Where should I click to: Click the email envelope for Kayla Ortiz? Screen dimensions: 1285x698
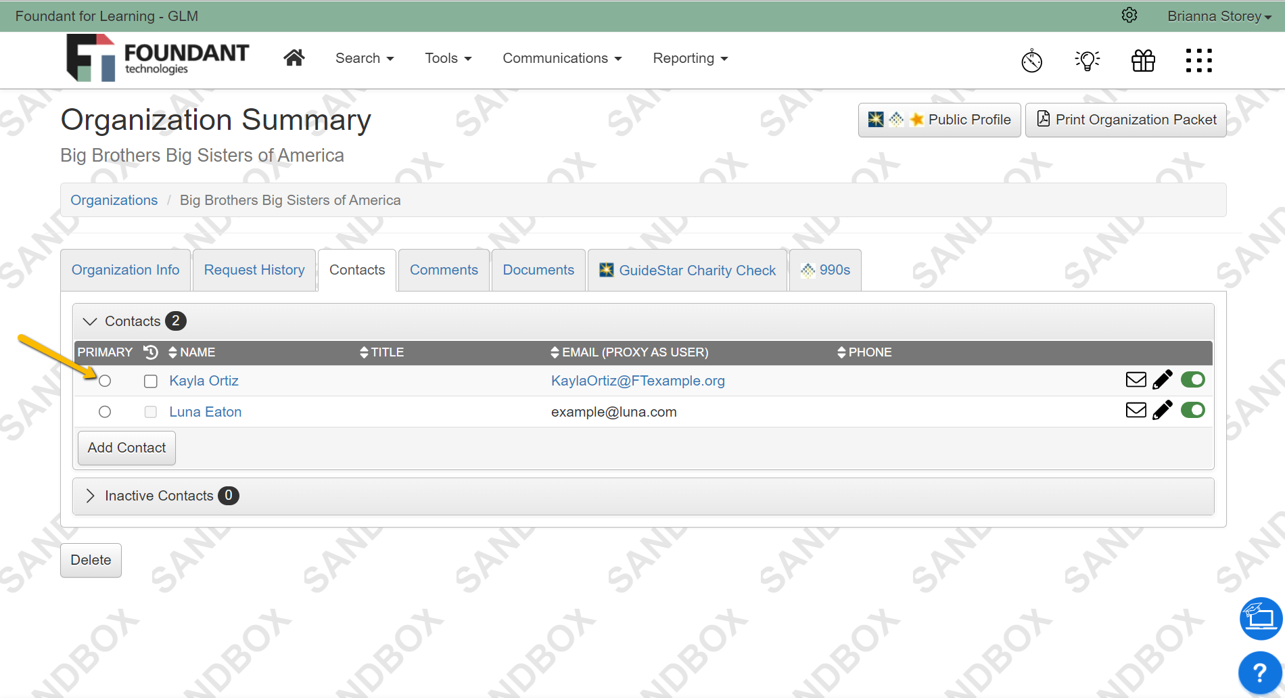[1136, 379]
